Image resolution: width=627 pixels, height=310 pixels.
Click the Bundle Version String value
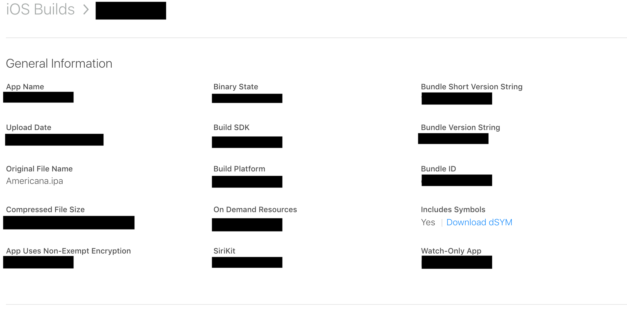[453, 139]
